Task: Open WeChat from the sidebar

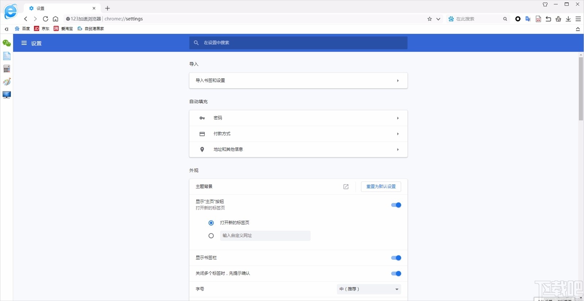Action: click(x=7, y=43)
